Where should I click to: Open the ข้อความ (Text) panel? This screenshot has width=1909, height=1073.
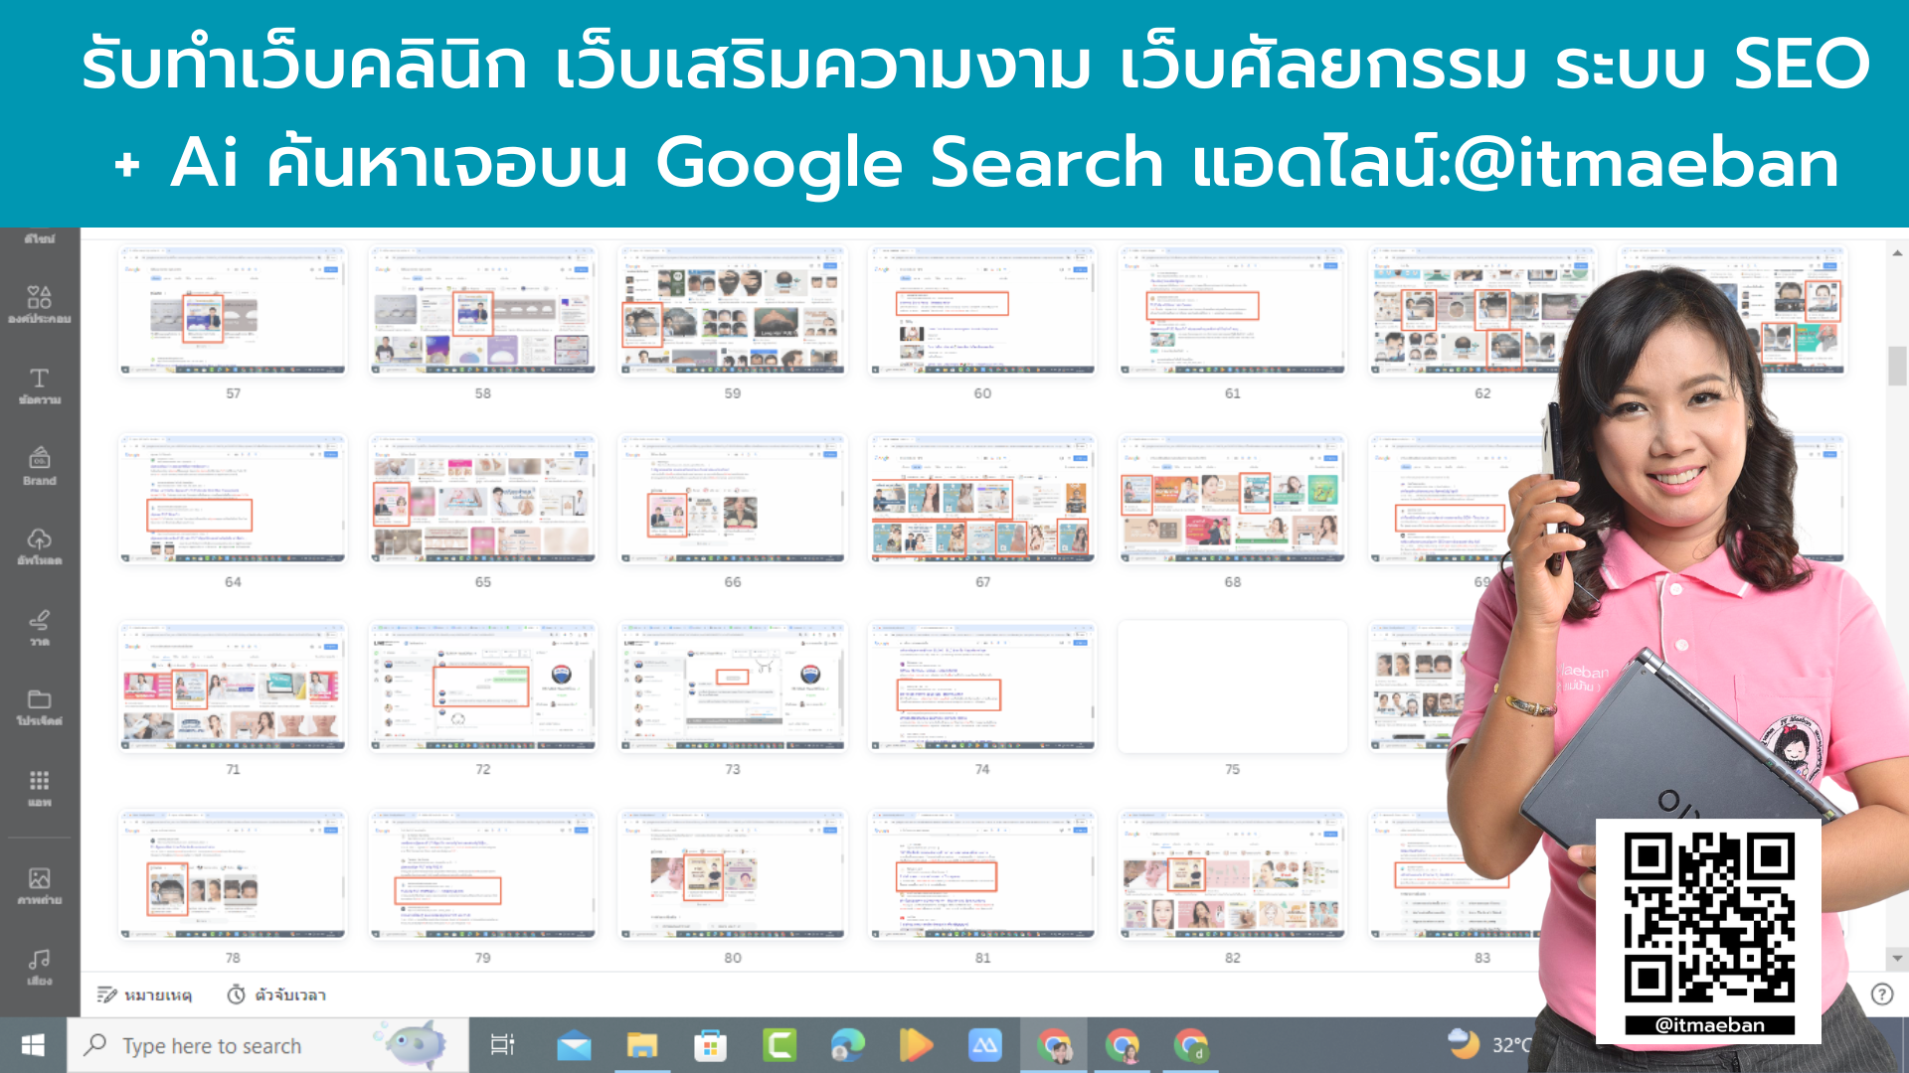[x=40, y=385]
